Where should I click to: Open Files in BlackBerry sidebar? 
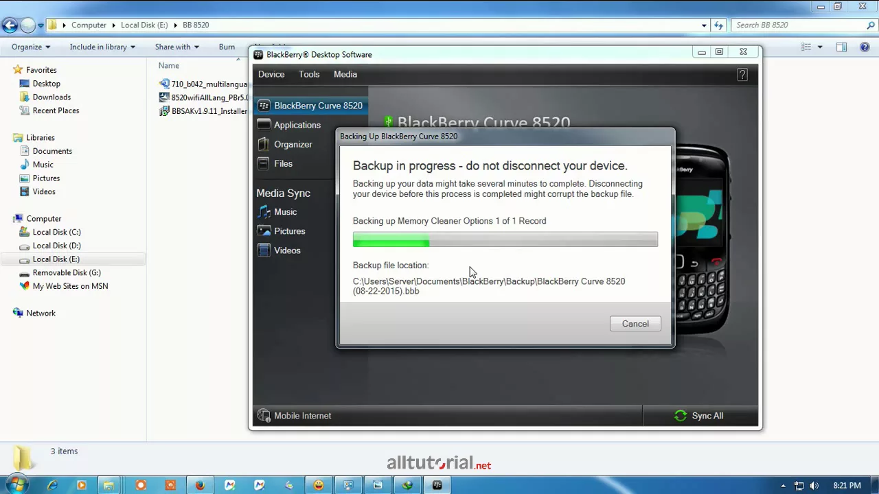[283, 163]
